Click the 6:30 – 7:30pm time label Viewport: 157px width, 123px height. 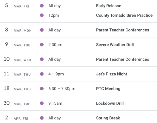62,89
